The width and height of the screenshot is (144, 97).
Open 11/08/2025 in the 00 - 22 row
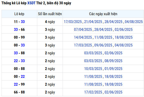coord(93,77)
